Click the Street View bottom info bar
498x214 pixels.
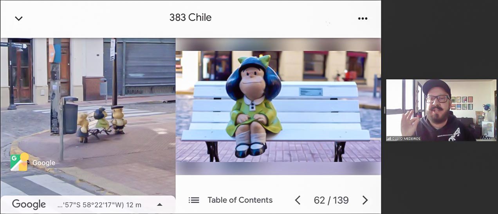88,205
